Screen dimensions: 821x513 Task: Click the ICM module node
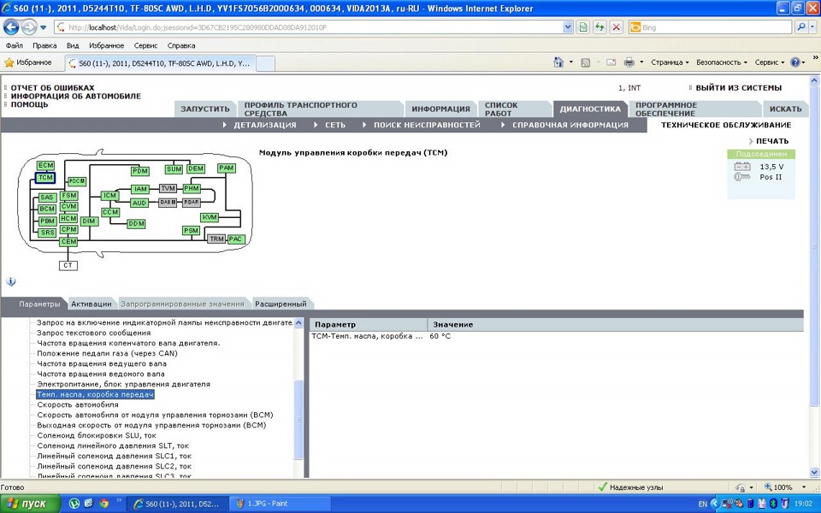point(109,195)
